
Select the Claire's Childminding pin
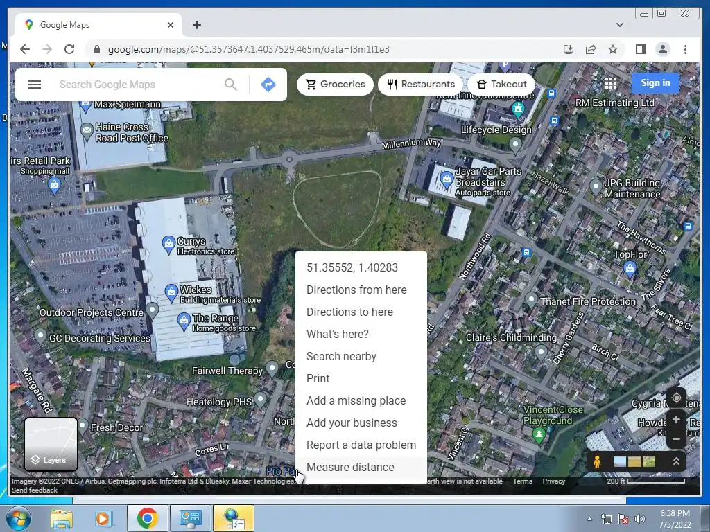(541, 352)
